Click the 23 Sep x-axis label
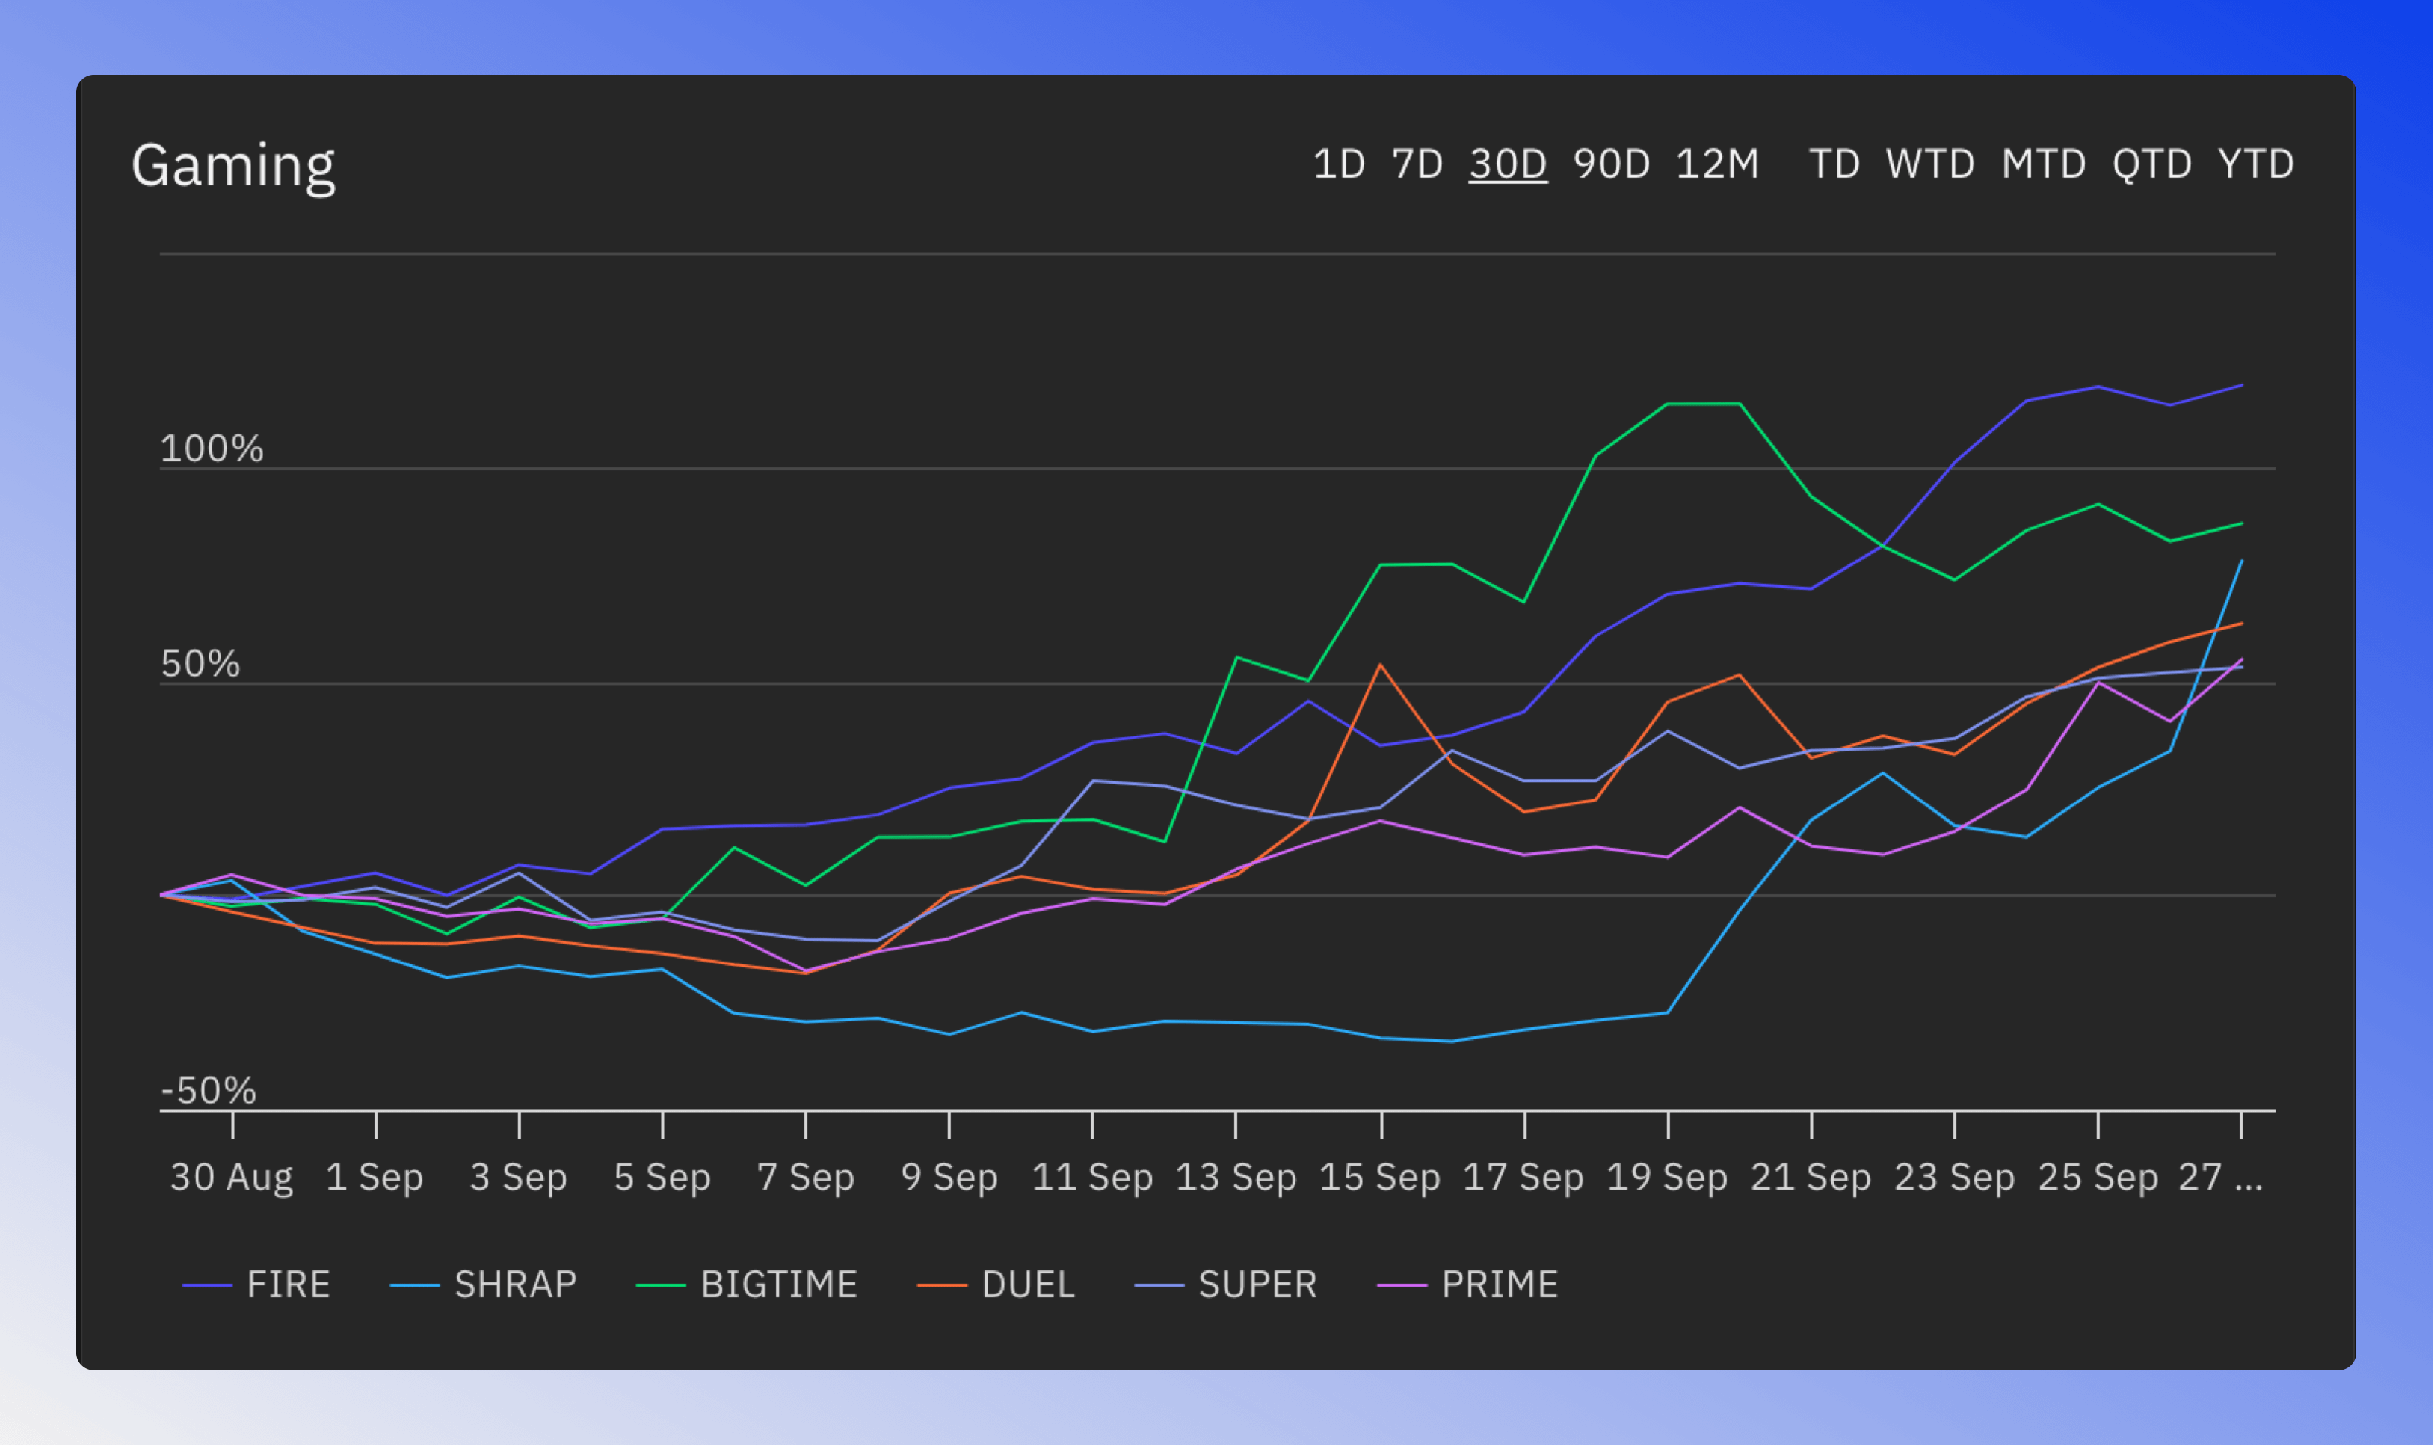Image resolution: width=2434 pixels, height=1446 pixels. [1955, 1178]
